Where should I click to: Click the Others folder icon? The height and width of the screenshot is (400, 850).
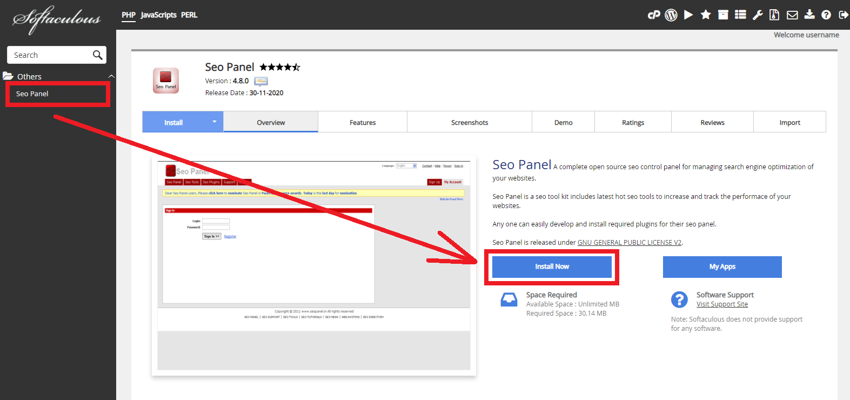(8, 76)
